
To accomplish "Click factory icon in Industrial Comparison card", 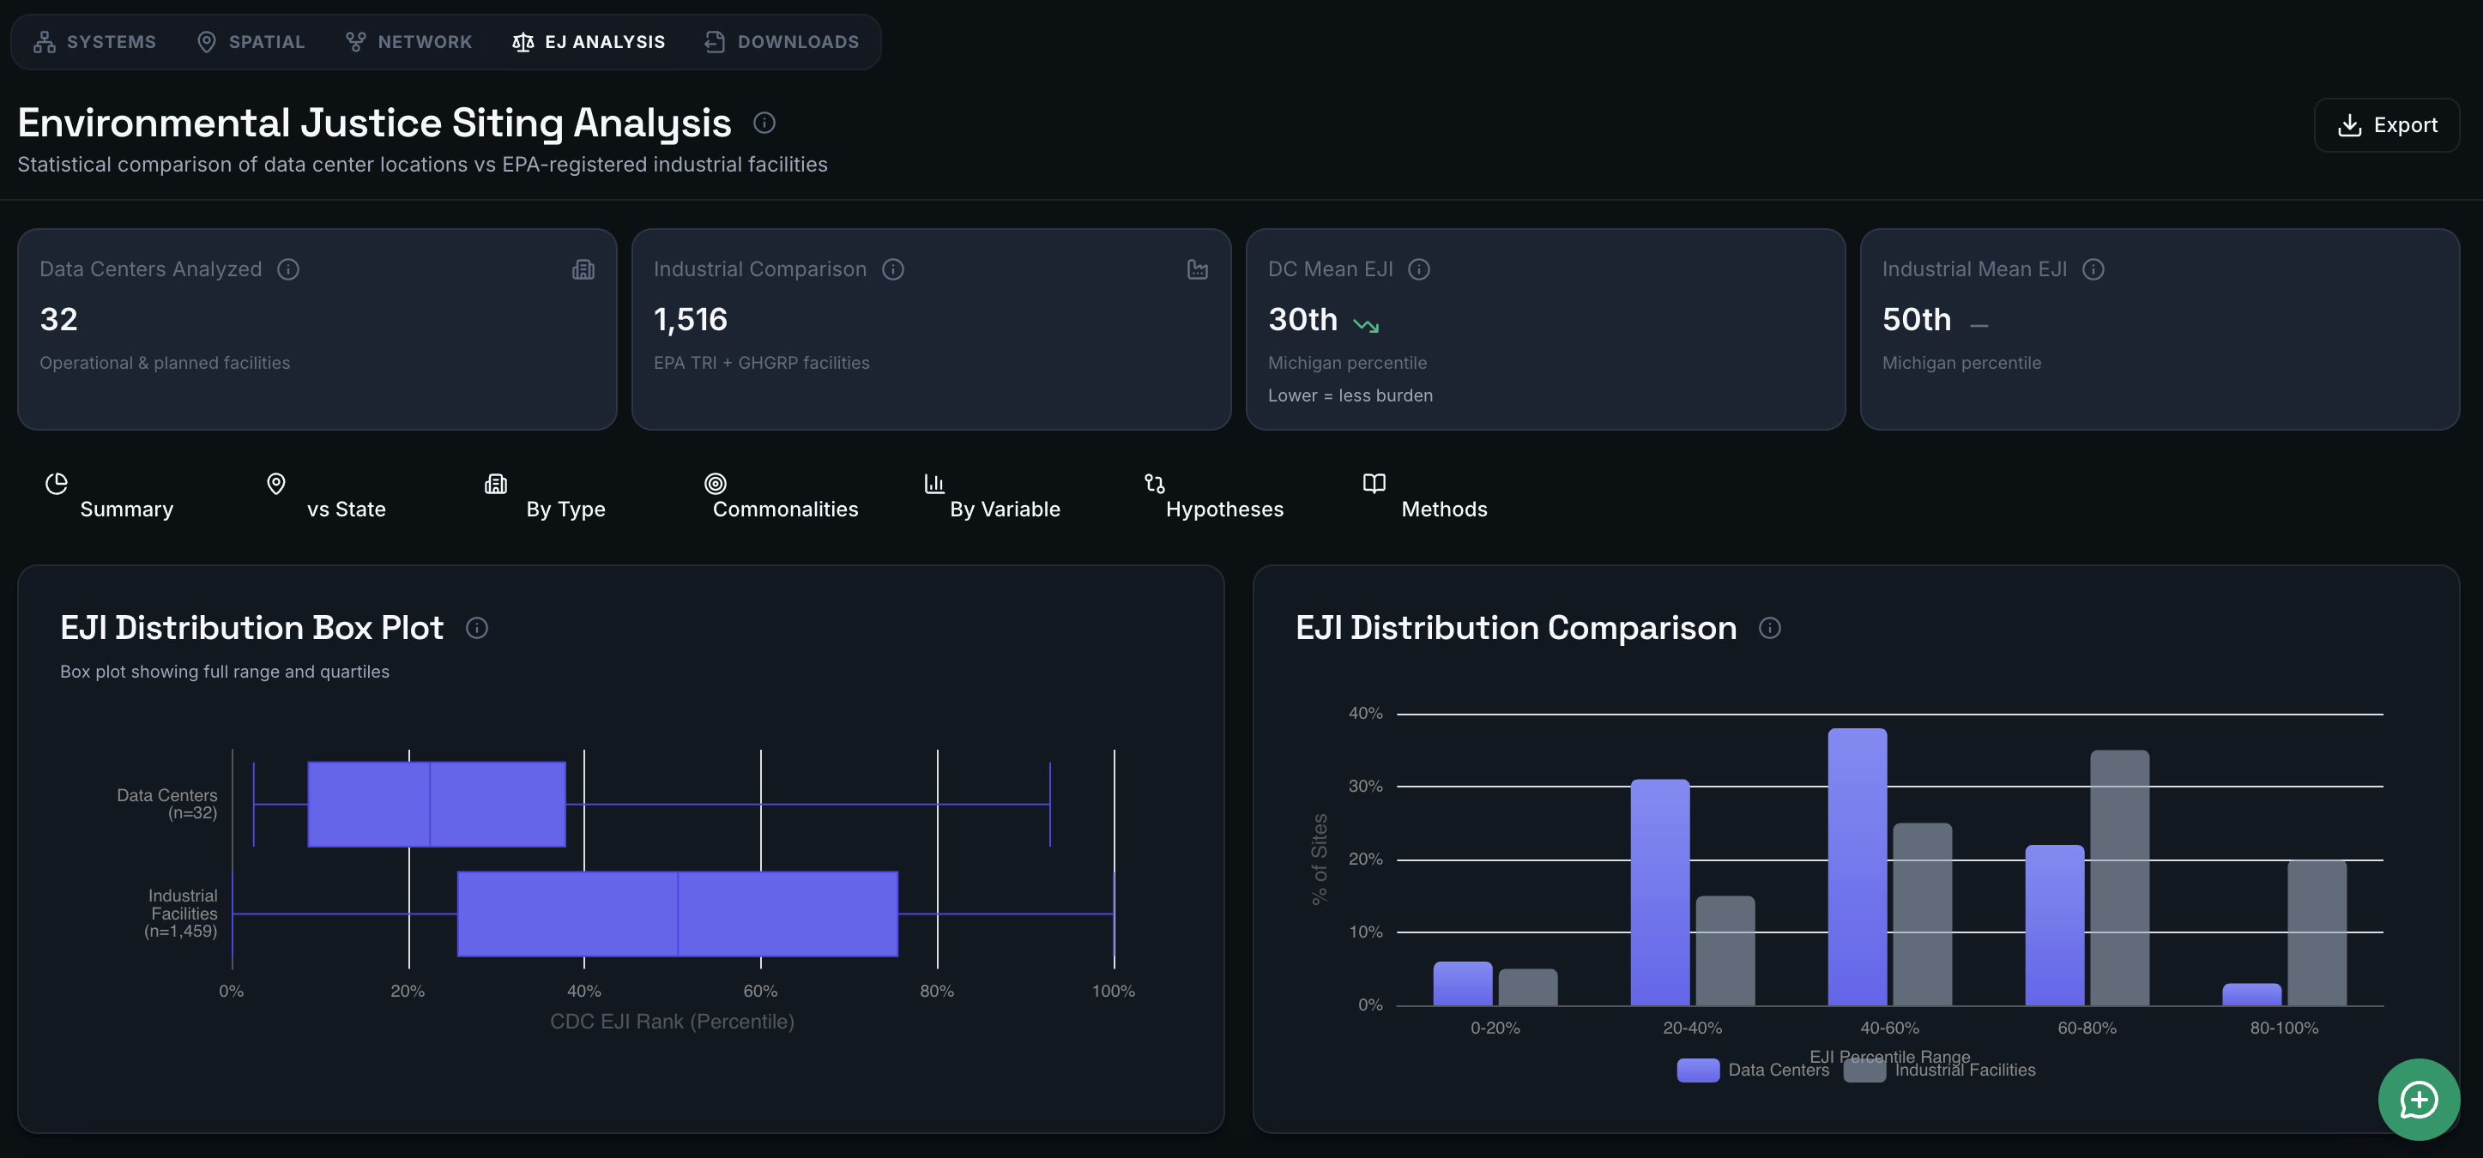I will click(x=1196, y=269).
